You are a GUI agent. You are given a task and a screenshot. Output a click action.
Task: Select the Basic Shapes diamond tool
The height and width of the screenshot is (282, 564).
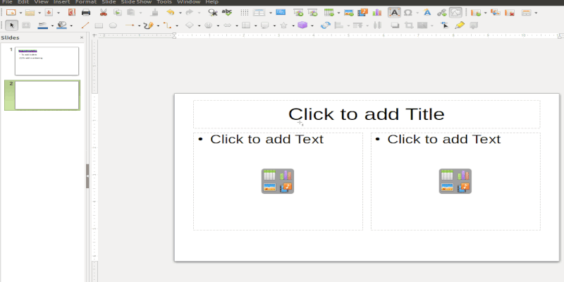190,25
